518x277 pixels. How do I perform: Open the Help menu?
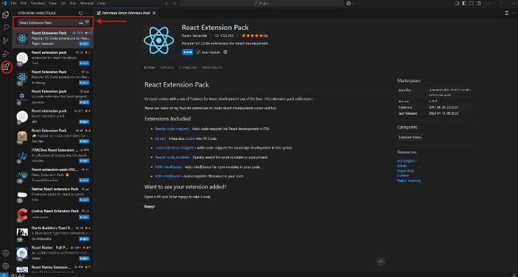click(x=102, y=3)
